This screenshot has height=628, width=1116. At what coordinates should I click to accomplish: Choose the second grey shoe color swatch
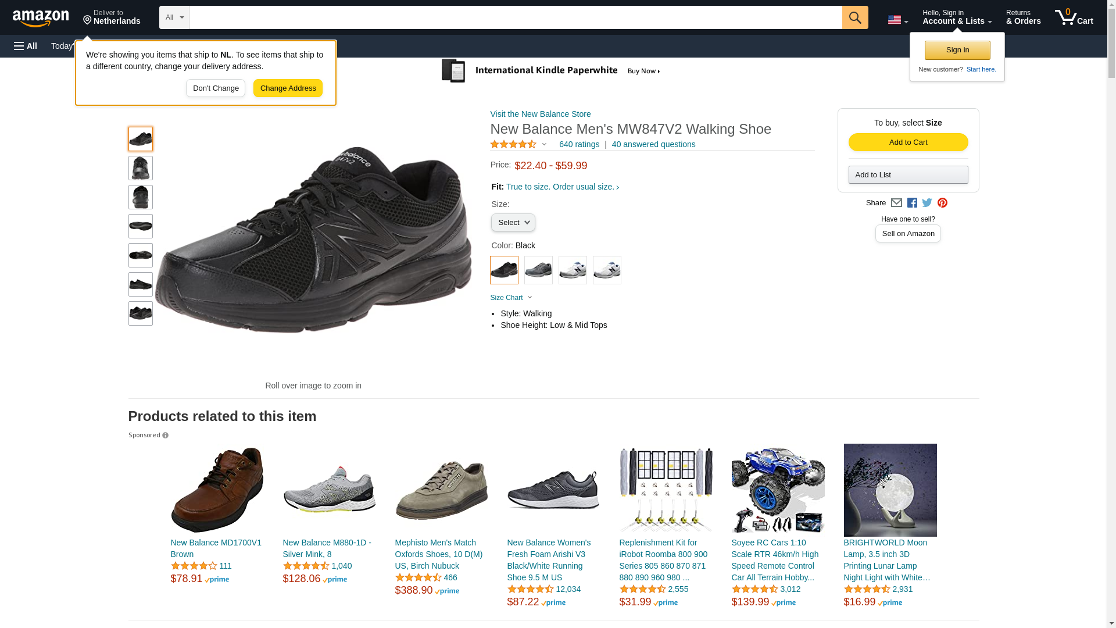pos(538,270)
